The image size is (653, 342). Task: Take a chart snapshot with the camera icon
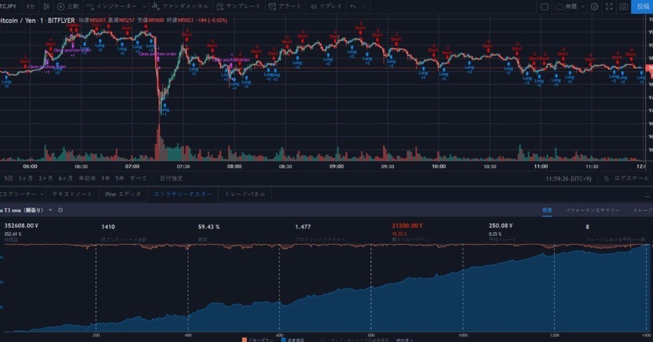[x=623, y=7]
